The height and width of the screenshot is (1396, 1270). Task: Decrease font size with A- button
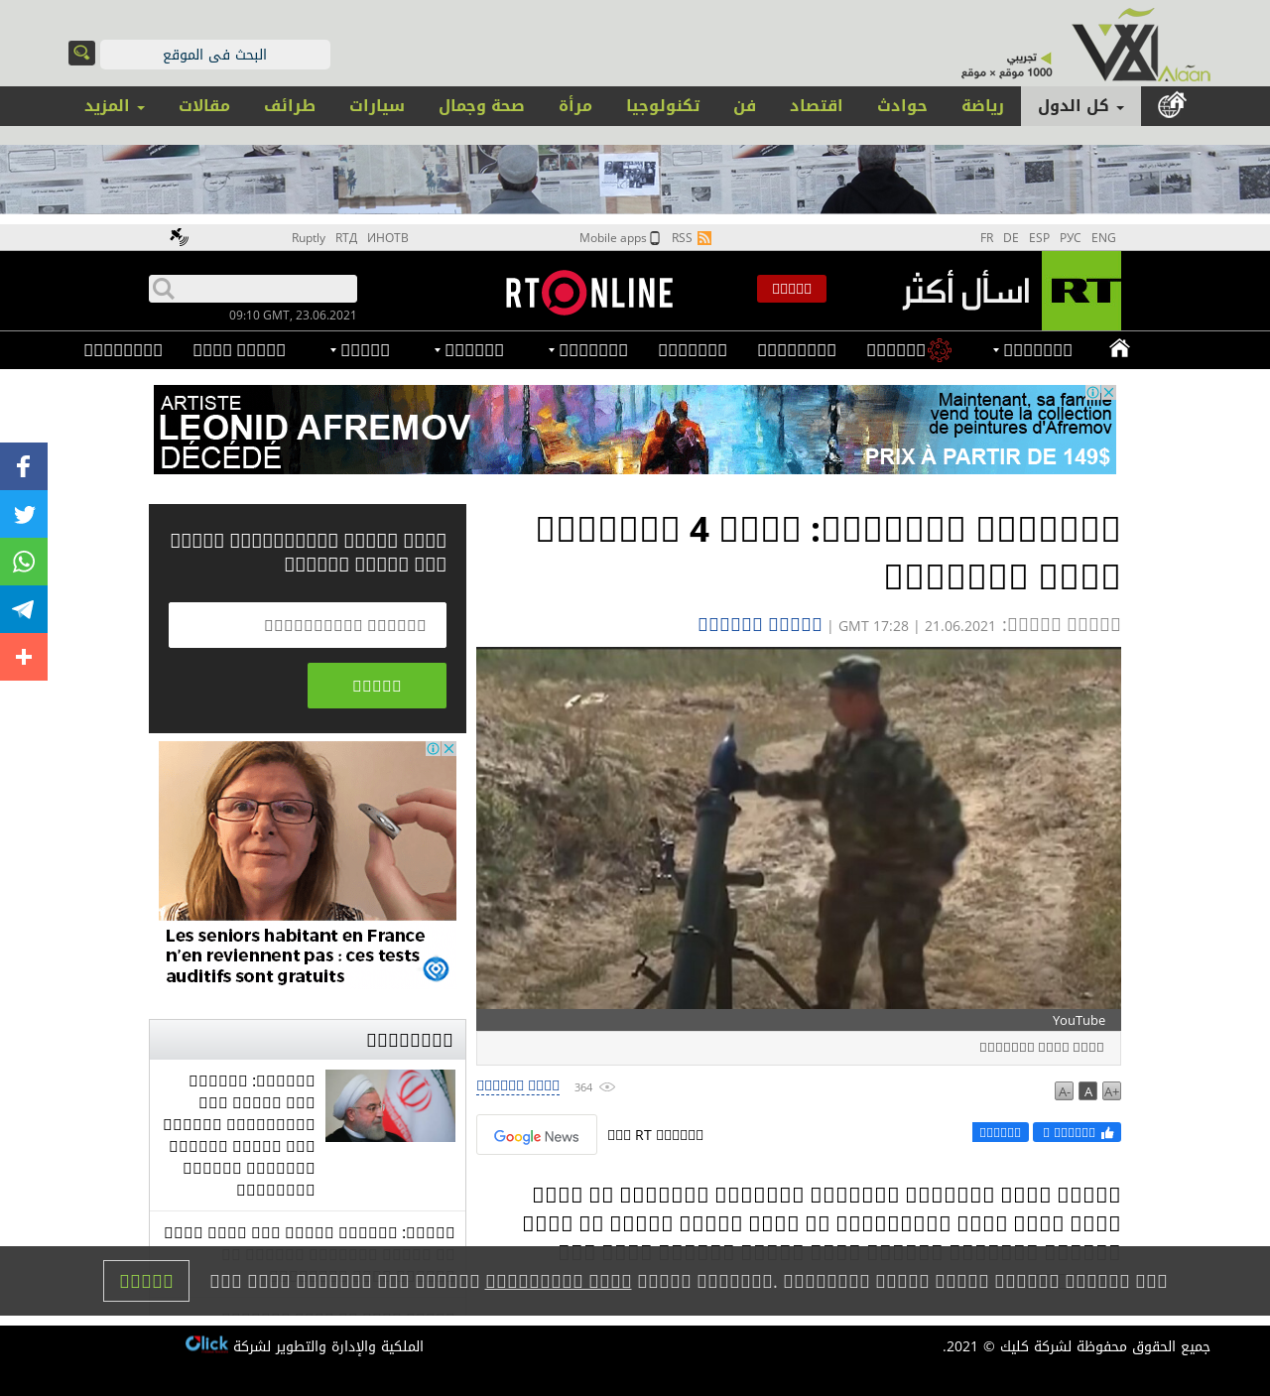(1064, 1091)
